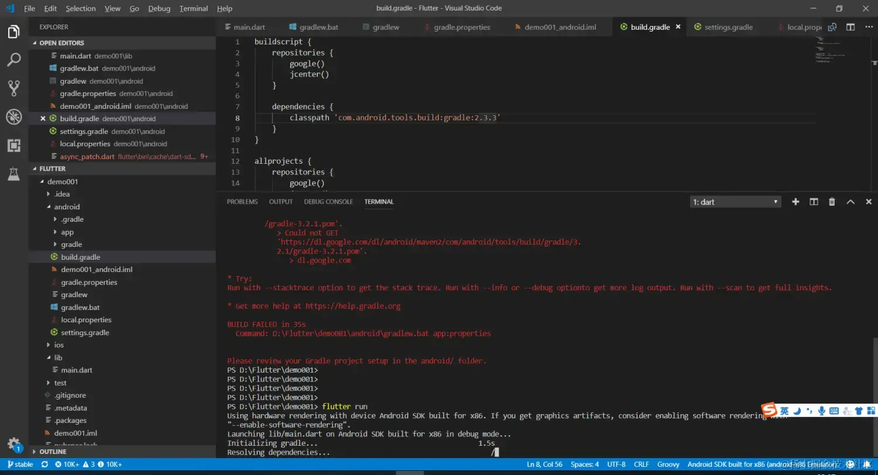Select terminal dropdown showing 1: dart
Image resolution: width=878 pixels, height=475 pixels.
coord(735,202)
